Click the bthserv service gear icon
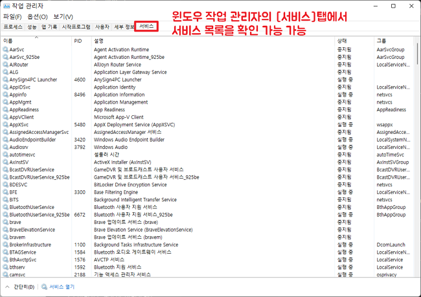The image size is (421, 297). point(5,267)
